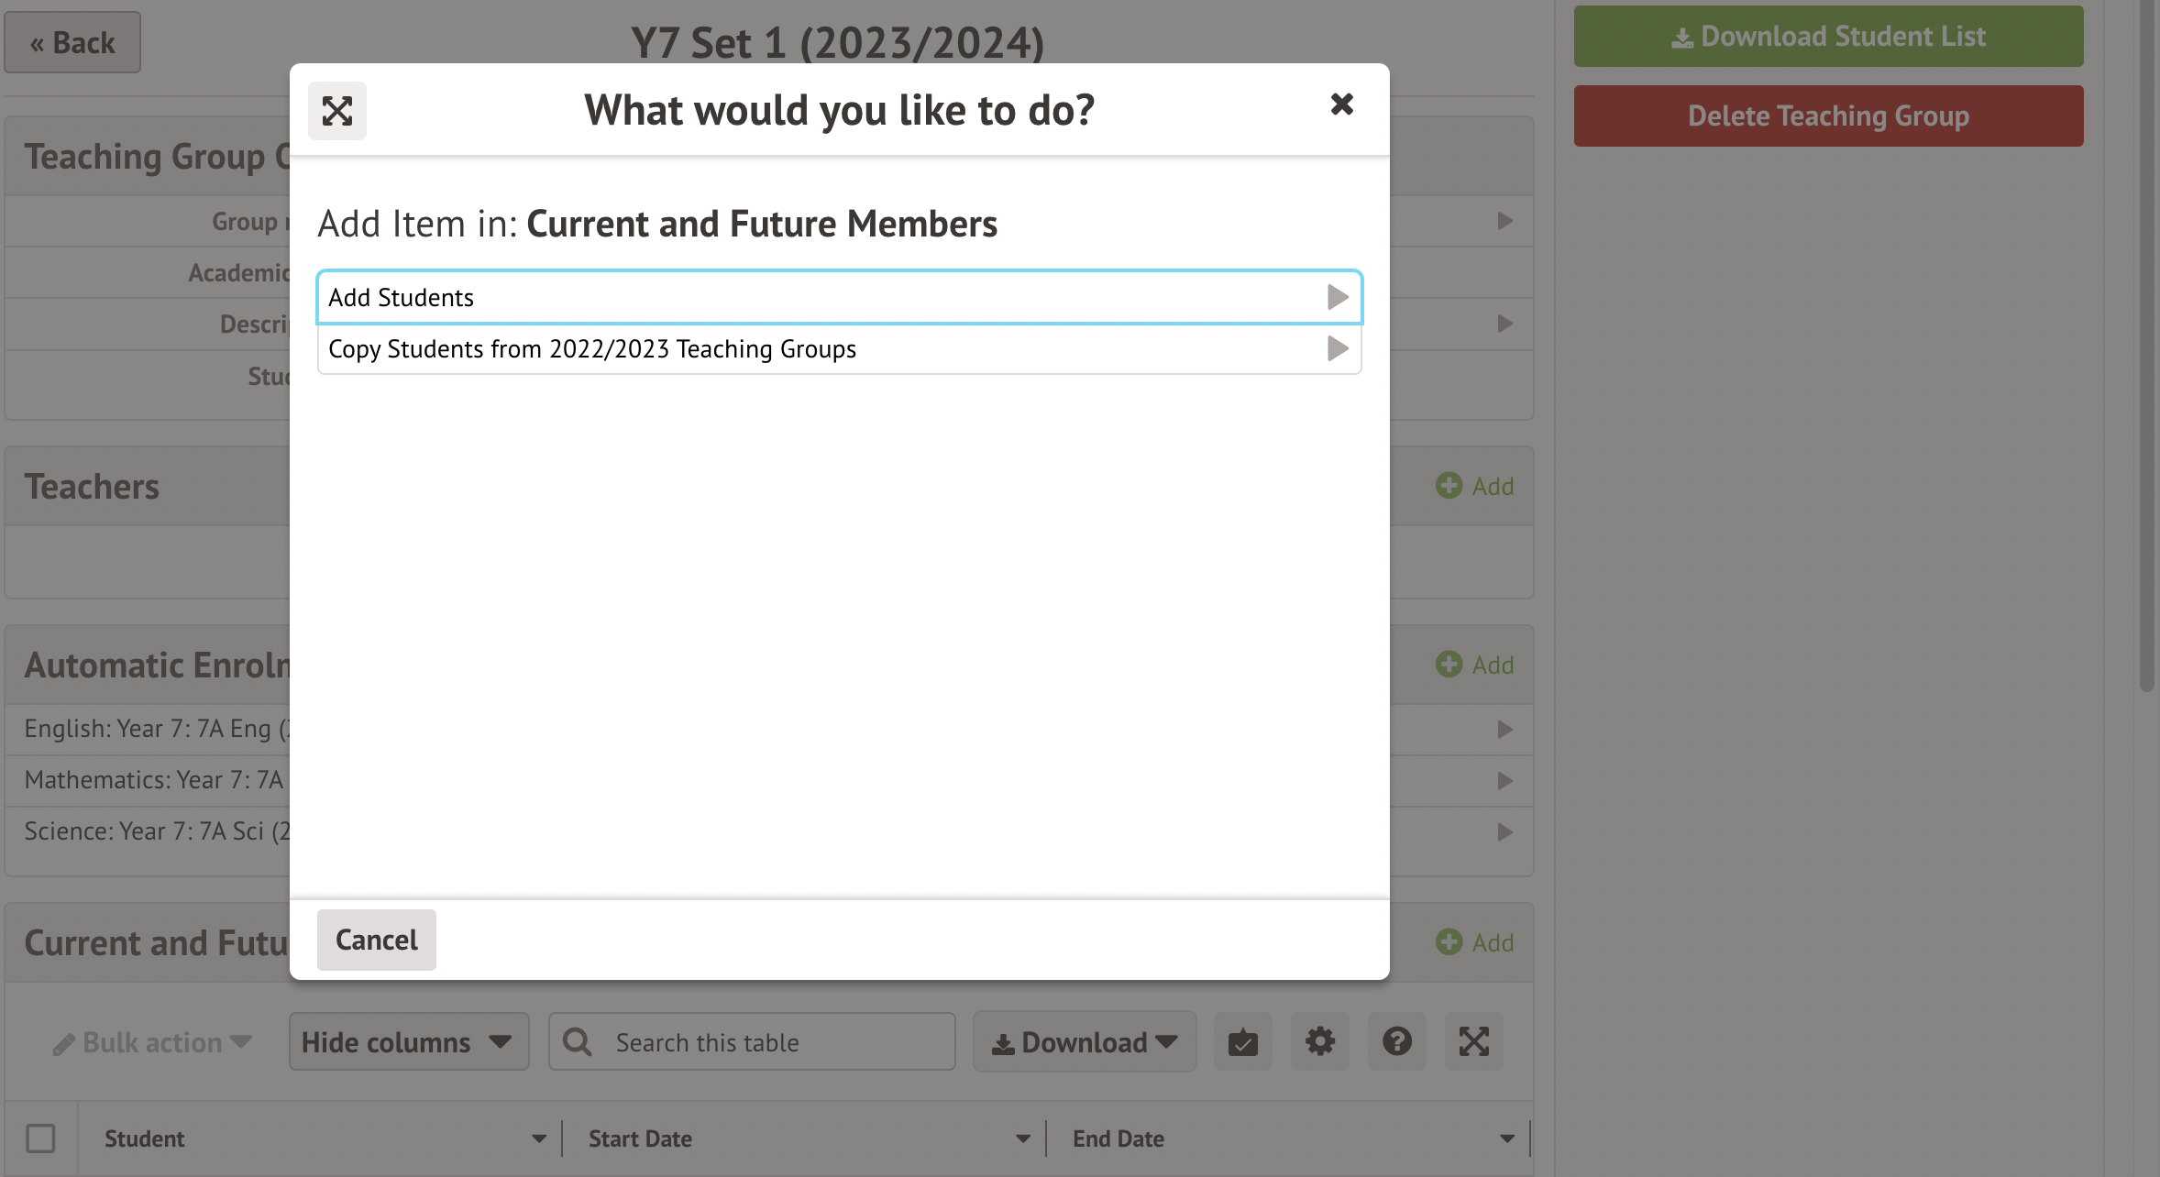This screenshot has height=1177, width=2160.
Task: Choose Copy Students from 2022/2023 Teaching Groups
Action: 838,349
